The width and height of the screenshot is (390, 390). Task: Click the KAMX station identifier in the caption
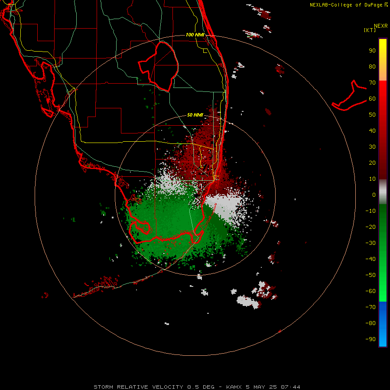click(x=234, y=387)
